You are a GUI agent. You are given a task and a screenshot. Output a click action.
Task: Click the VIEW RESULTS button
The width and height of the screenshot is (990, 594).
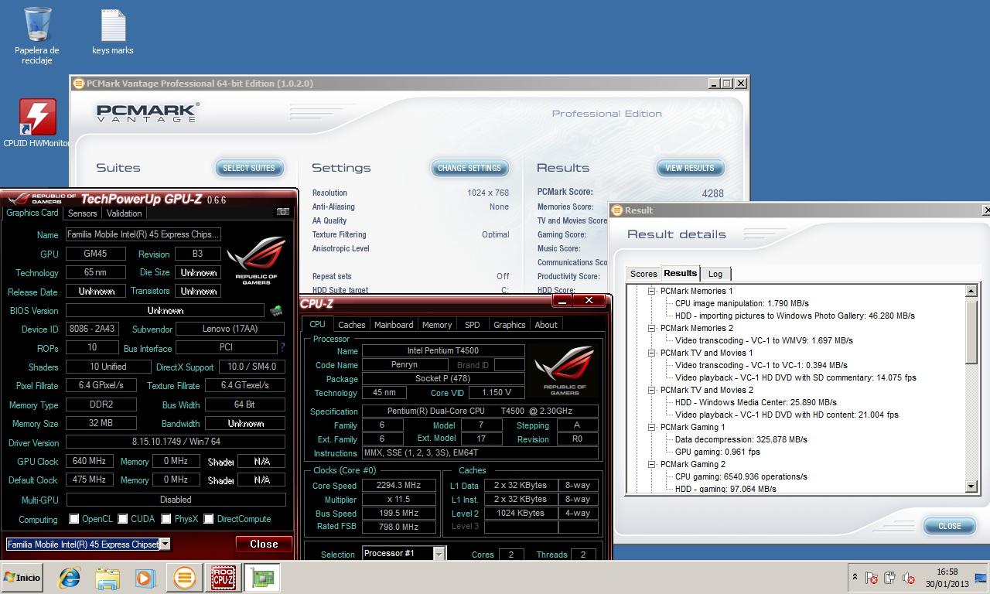pos(690,168)
